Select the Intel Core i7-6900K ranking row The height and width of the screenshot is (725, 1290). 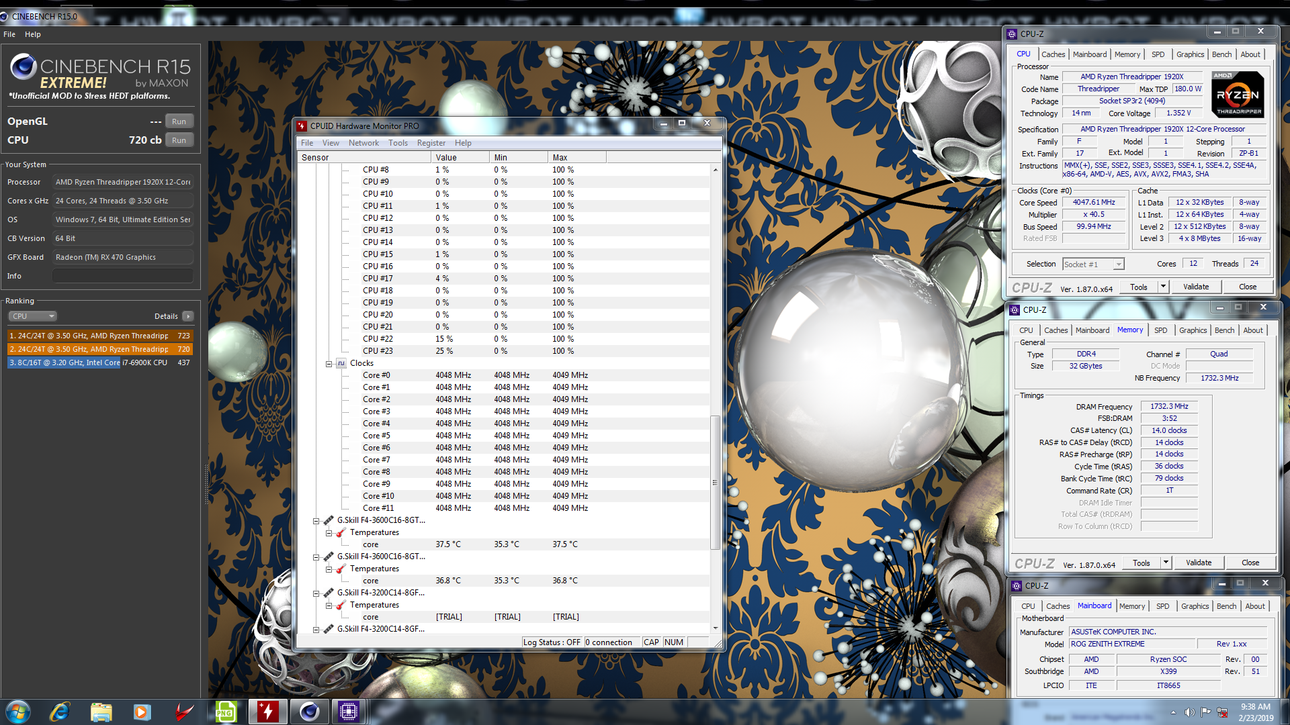tap(100, 362)
